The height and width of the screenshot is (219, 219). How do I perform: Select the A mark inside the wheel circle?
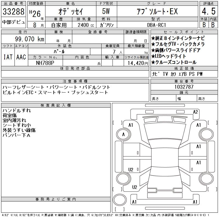pos(123,134)
